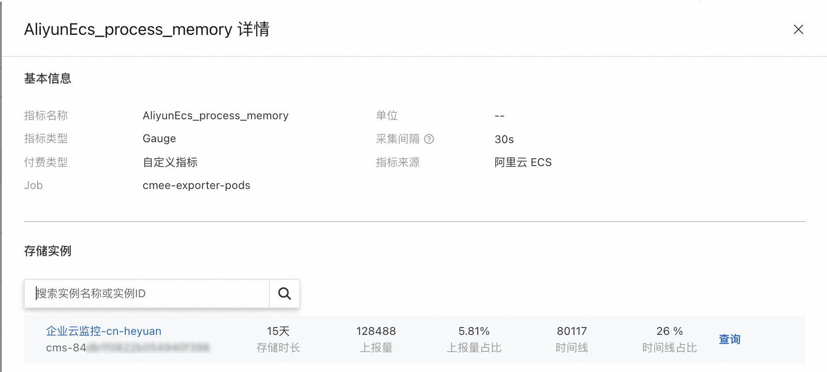Open the 企业云监控-cn-heyuan instance link
The width and height of the screenshot is (827, 372).
104,331
